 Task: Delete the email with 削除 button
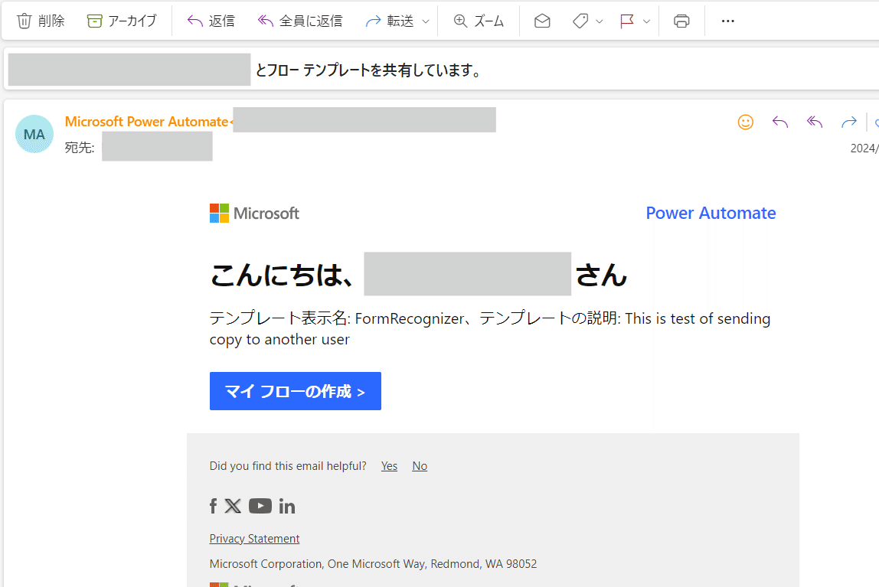[41, 21]
